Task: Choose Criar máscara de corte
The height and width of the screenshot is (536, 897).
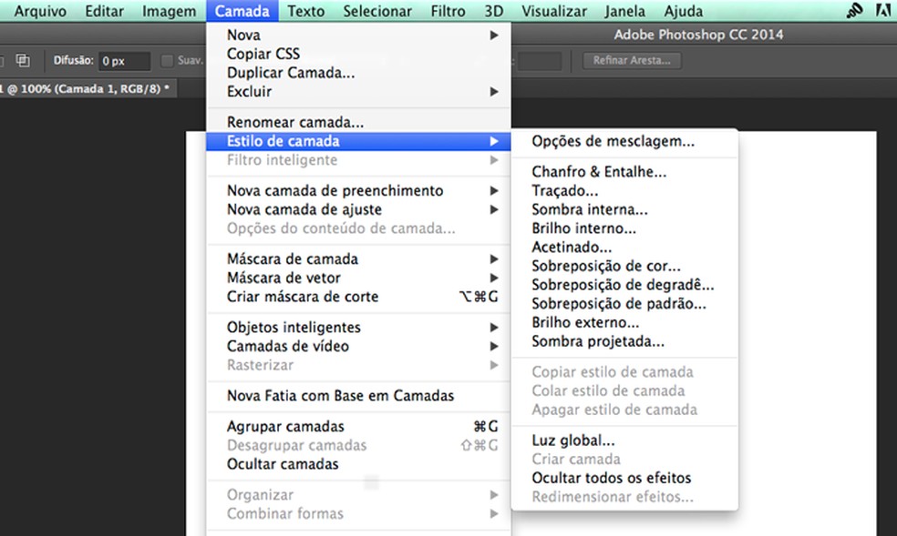Action: [358, 297]
